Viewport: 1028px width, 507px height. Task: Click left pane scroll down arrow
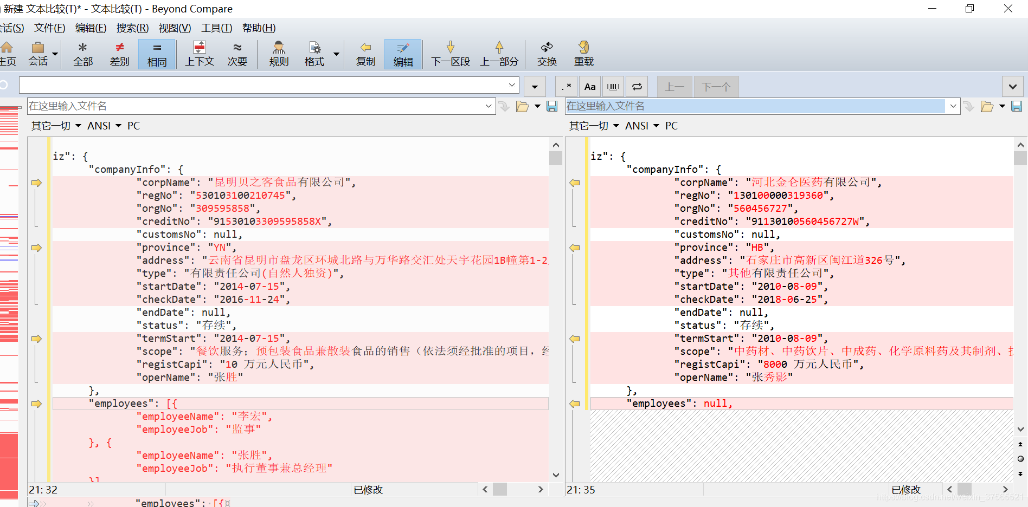click(556, 475)
